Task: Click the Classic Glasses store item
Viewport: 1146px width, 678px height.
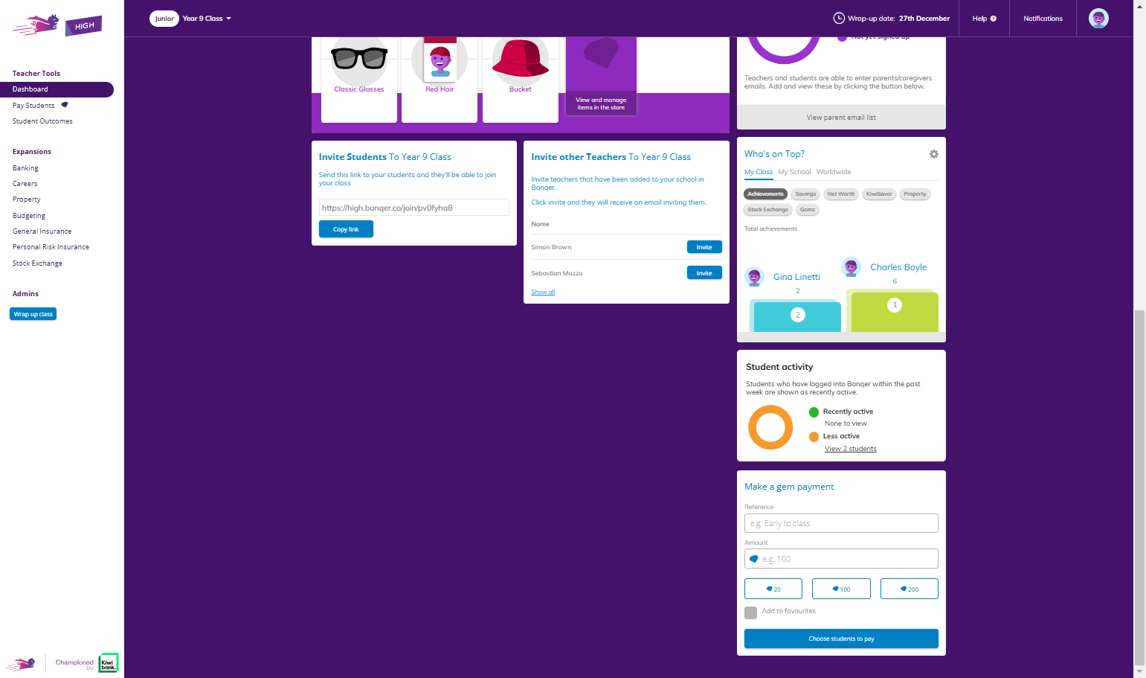Action: point(359,79)
